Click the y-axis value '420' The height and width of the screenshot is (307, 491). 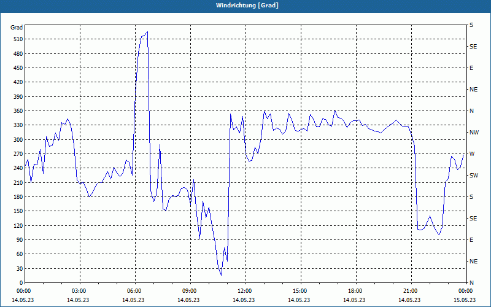tap(18, 82)
